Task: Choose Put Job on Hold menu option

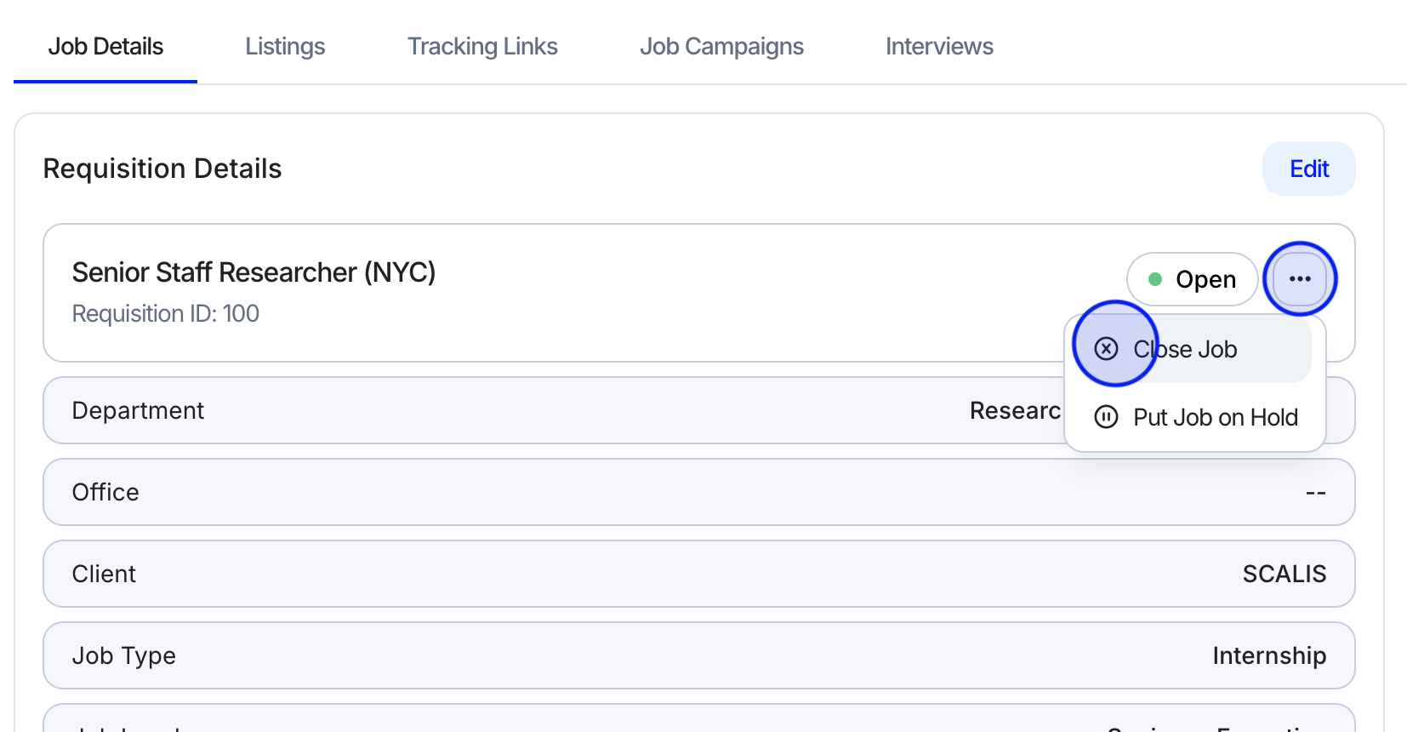Action: click(1215, 417)
